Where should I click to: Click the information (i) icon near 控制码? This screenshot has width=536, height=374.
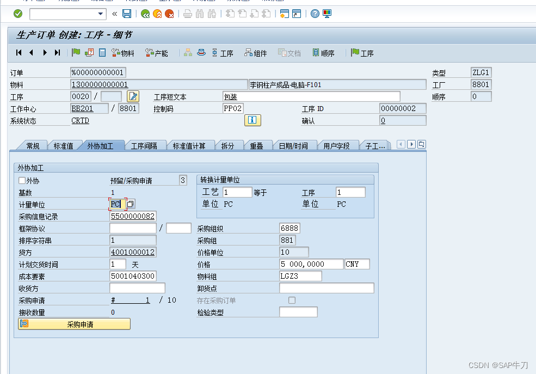pyautogui.click(x=252, y=120)
